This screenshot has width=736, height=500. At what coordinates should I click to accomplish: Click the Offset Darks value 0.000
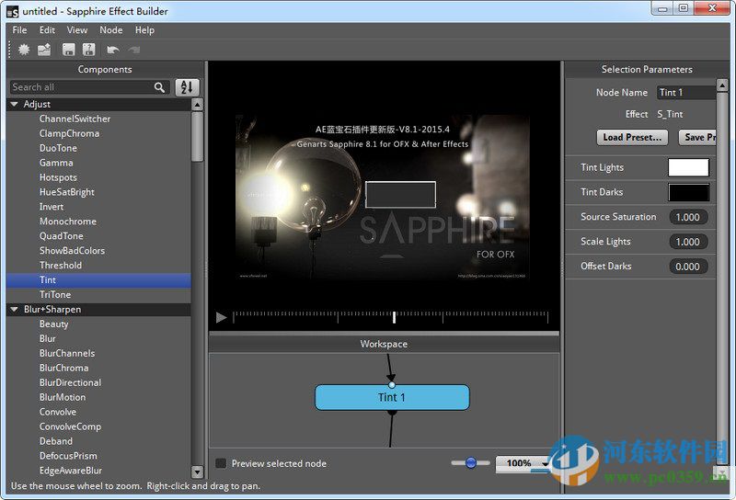click(x=687, y=267)
